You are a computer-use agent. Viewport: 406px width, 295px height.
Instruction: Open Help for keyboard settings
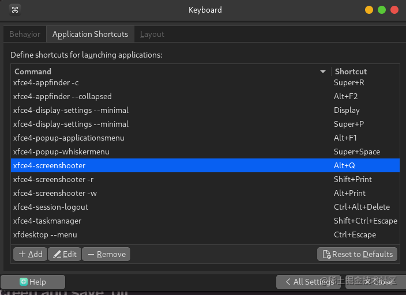pos(33,282)
